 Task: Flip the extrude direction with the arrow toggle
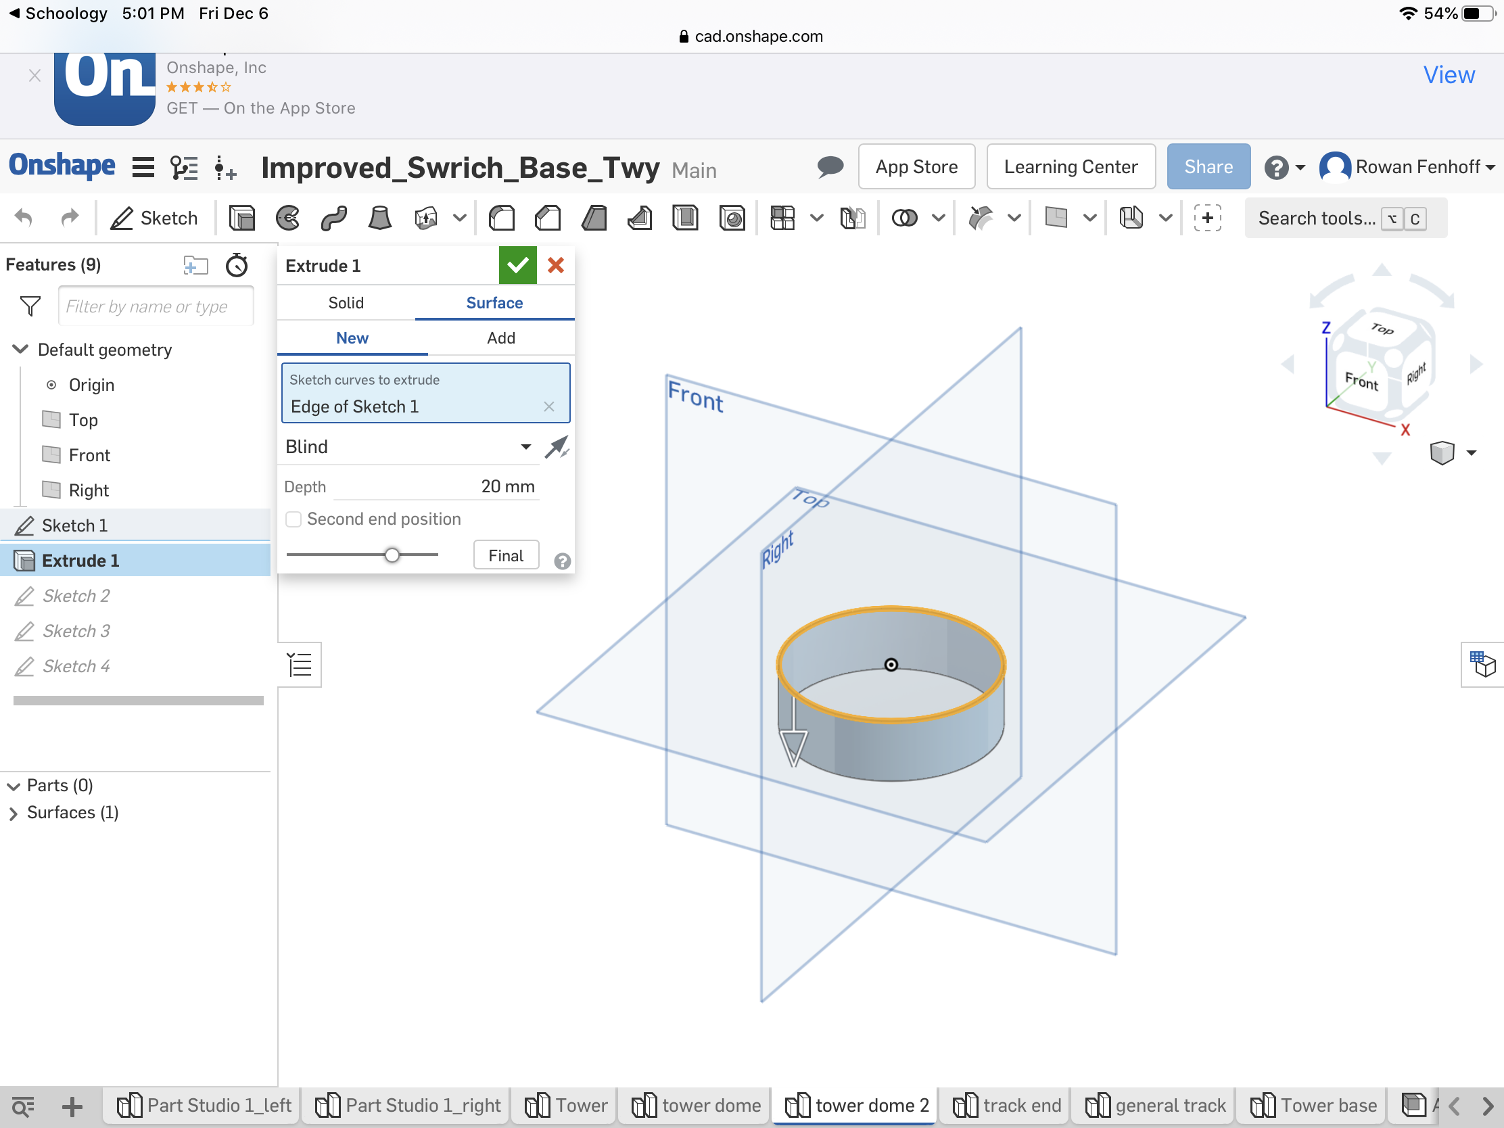tap(557, 447)
